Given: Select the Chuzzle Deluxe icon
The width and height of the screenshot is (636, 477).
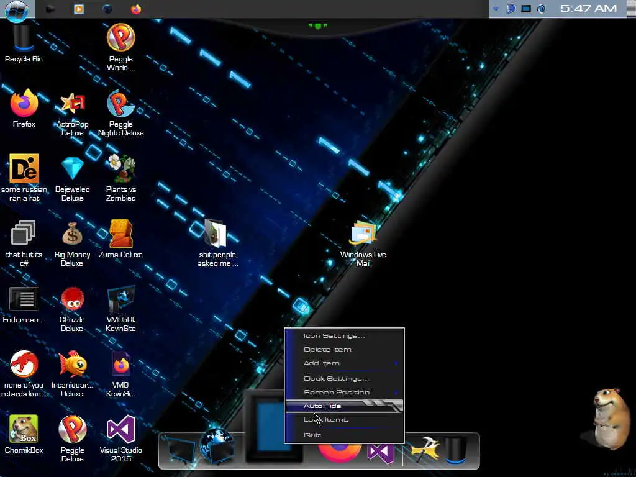Looking at the screenshot, I should [72, 309].
